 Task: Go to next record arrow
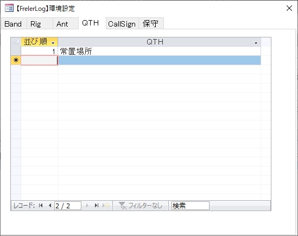pyautogui.click(x=87, y=206)
